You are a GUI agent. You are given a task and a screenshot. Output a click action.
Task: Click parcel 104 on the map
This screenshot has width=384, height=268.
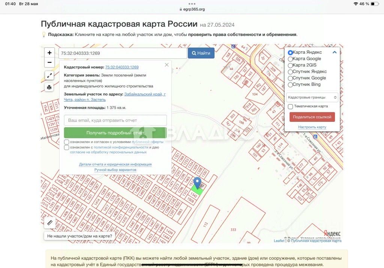pos(255,94)
